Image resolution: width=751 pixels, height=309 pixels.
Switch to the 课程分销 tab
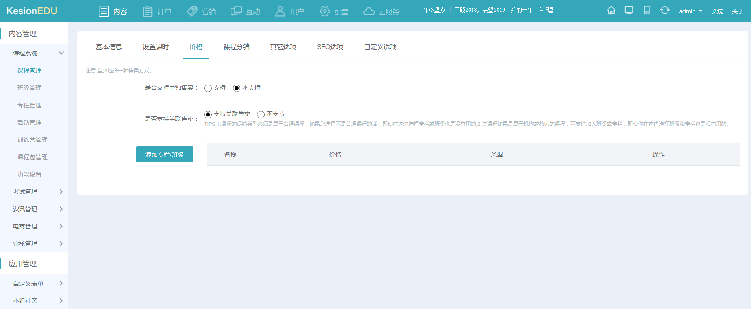tap(236, 47)
